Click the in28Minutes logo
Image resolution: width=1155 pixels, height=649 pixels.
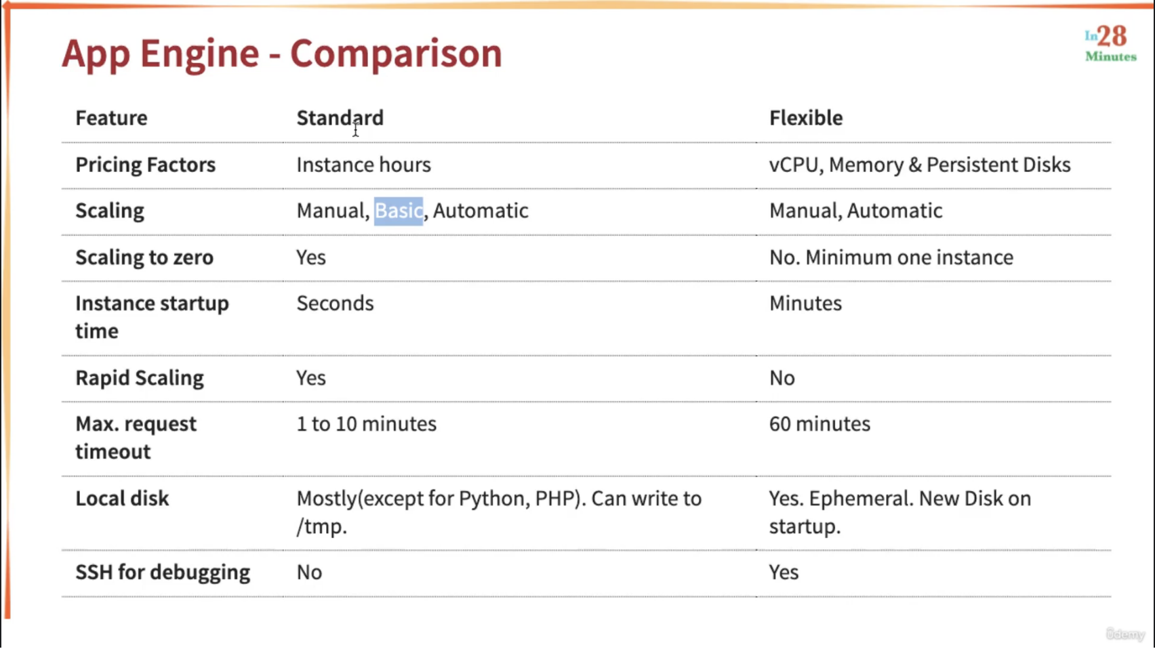[1110, 44]
